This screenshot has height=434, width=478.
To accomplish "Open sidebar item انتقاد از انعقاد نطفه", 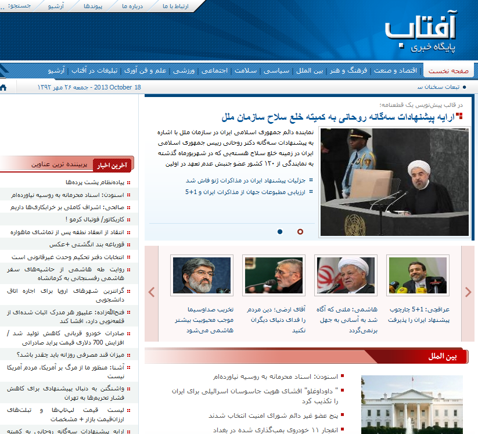I will pos(67,232).
